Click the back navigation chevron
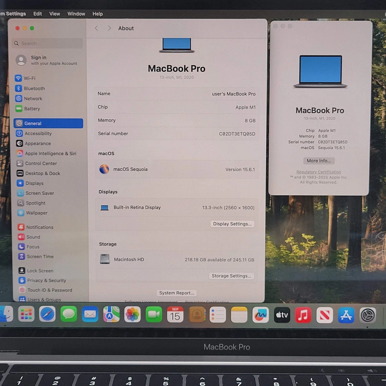This screenshot has width=386, height=386. (96, 28)
